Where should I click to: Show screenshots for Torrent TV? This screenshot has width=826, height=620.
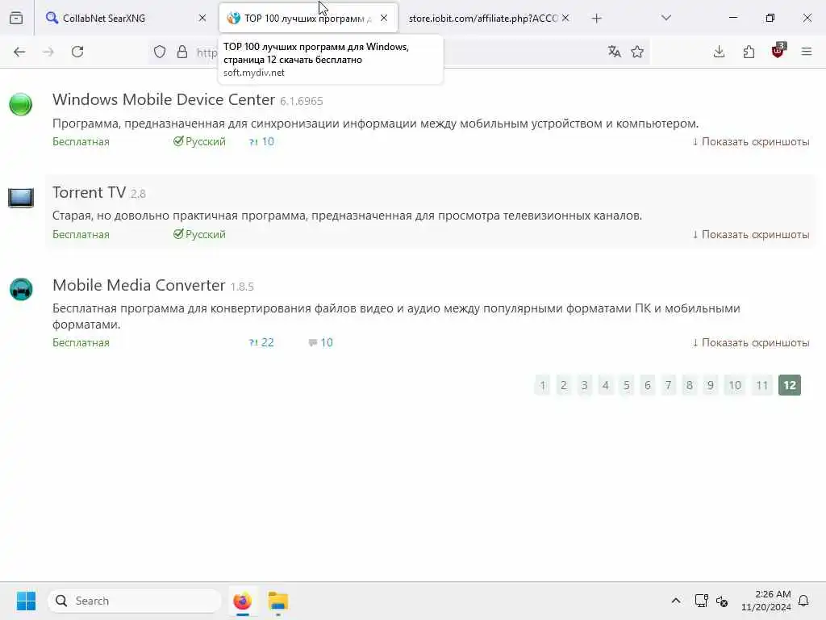751,235
